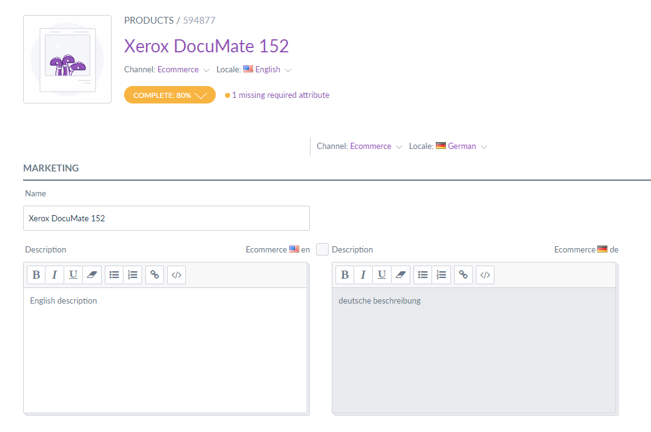This screenshot has height=432, width=651.
Task: Toggle Underline in English description editor
Action: (x=73, y=275)
